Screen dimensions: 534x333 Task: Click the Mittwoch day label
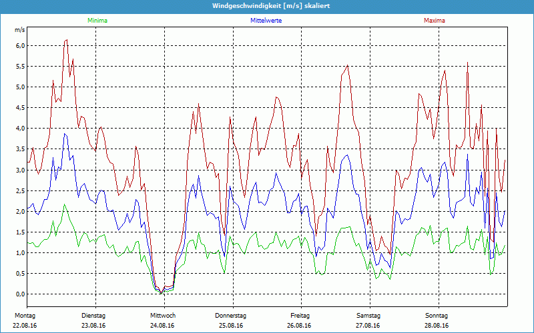click(x=163, y=316)
